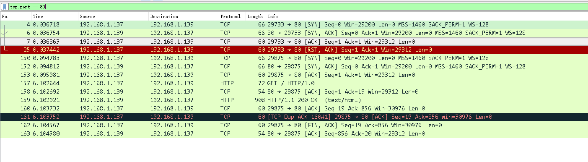Sort by the Destination column header
This screenshot has height=162, width=588.
click(x=184, y=16)
